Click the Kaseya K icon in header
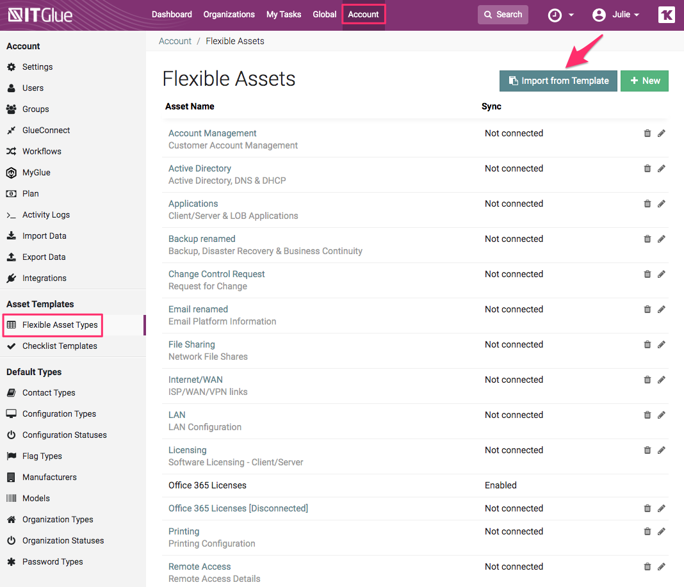 pos(666,15)
